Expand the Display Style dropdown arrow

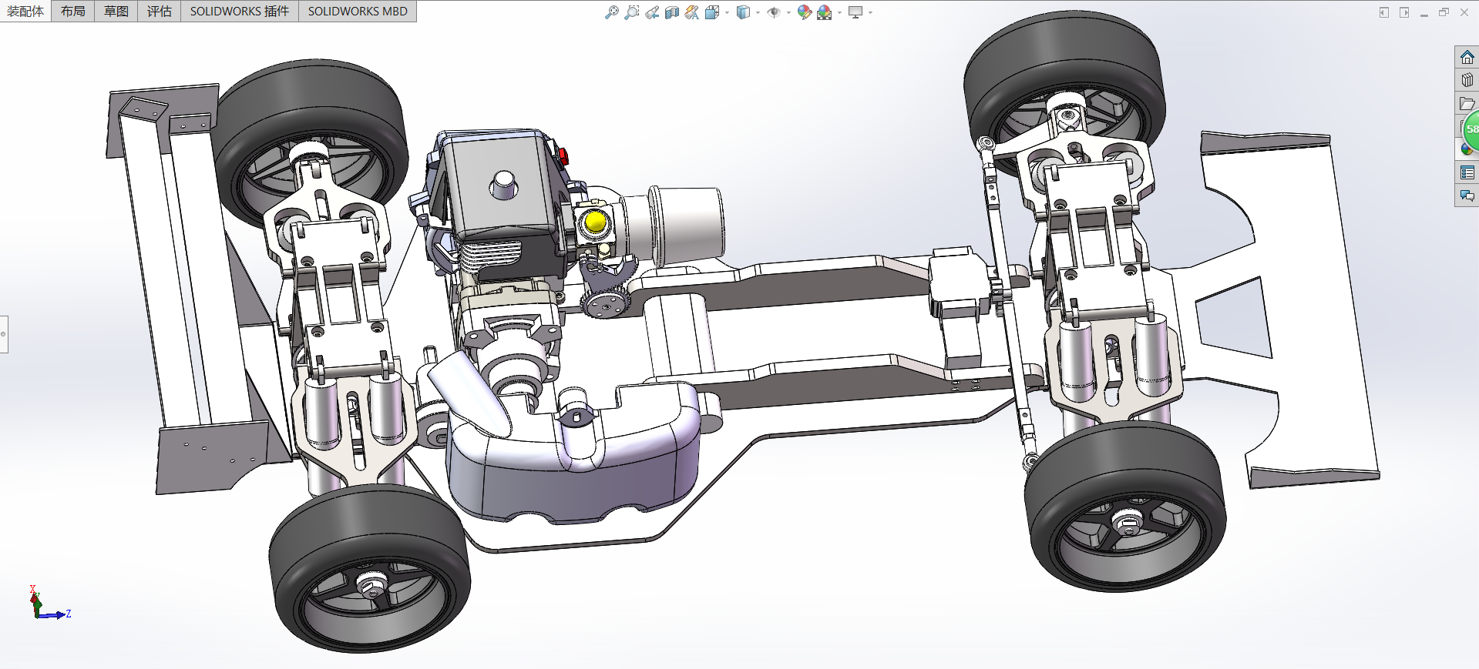758,12
